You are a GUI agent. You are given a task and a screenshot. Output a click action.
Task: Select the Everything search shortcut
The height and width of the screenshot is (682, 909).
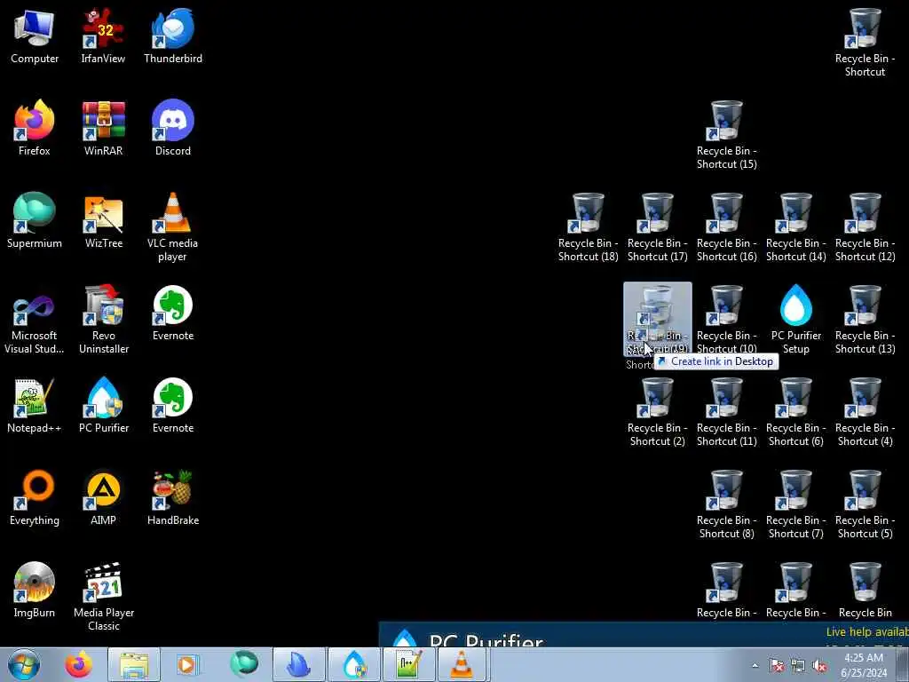point(35,497)
